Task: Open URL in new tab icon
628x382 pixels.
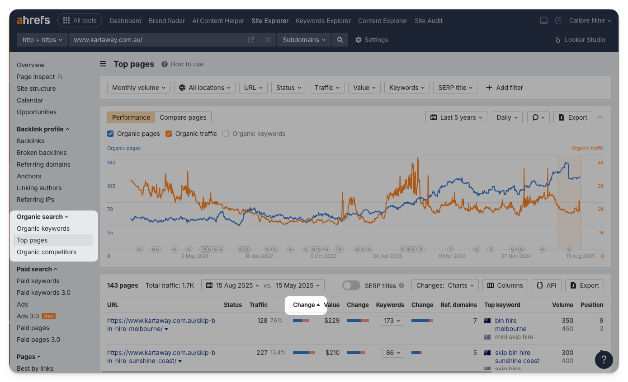Action: pyautogui.click(x=251, y=40)
